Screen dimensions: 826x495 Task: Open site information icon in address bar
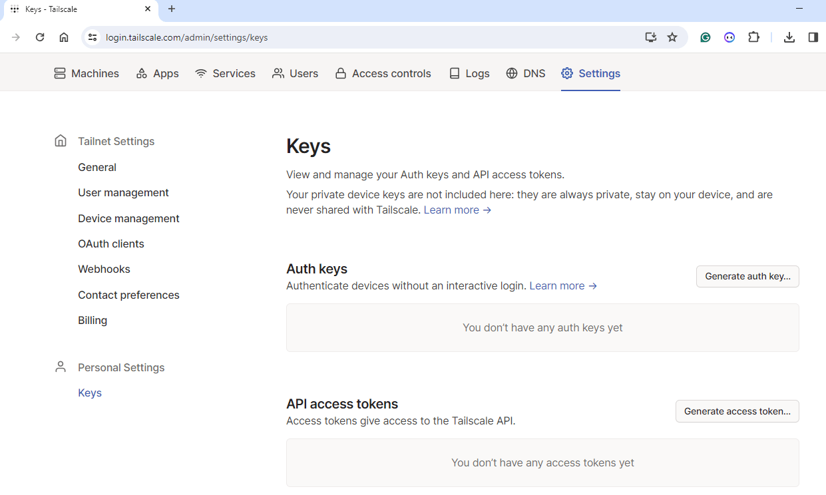[x=93, y=37]
